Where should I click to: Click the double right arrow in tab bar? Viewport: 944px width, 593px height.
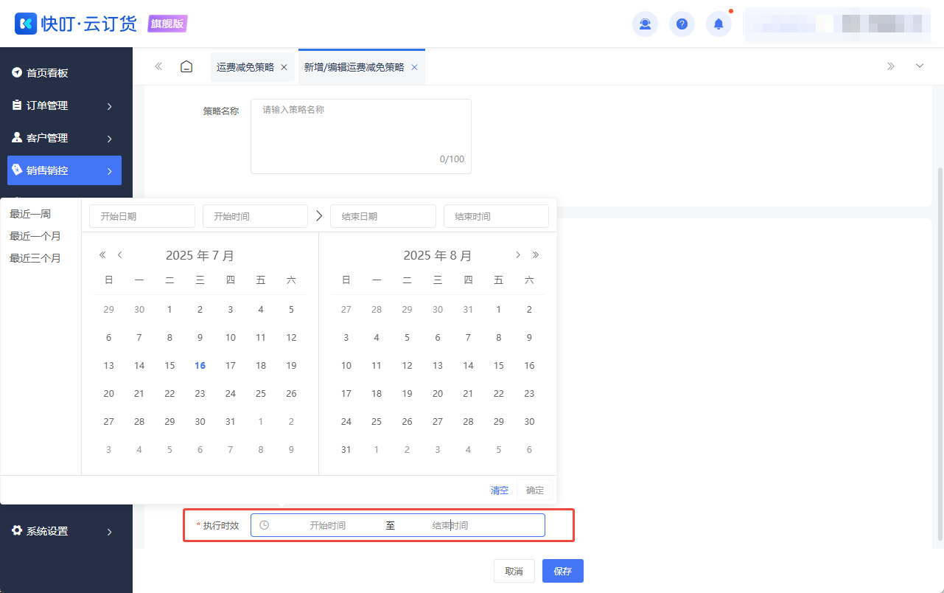coord(891,66)
